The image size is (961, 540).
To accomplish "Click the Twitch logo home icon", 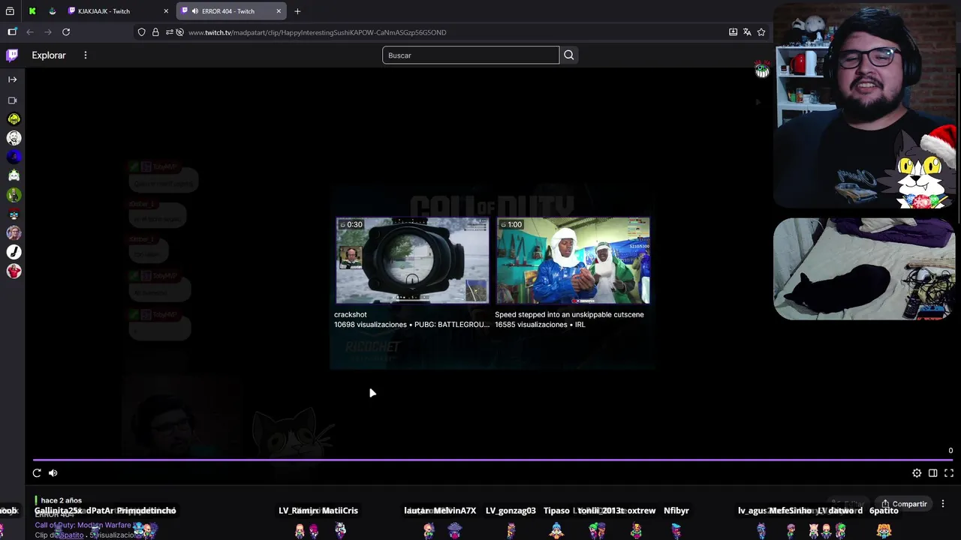I will (12, 55).
